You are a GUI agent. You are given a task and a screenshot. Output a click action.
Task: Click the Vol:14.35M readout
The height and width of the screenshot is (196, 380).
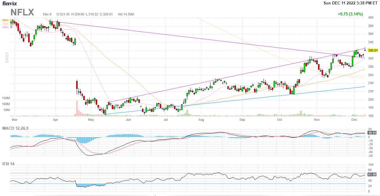[x=126, y=14]
